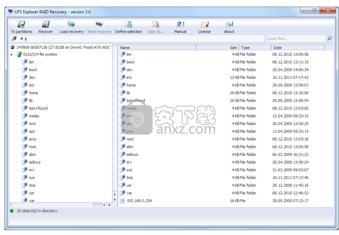Viewport: 339px width, 235px height.
Task: Click the lost+found folder icon in tree
Action: tap(25, 108)
